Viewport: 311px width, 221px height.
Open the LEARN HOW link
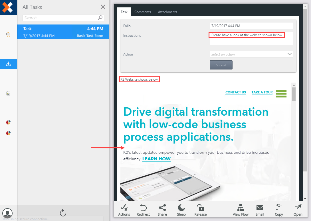pos(156,159)
